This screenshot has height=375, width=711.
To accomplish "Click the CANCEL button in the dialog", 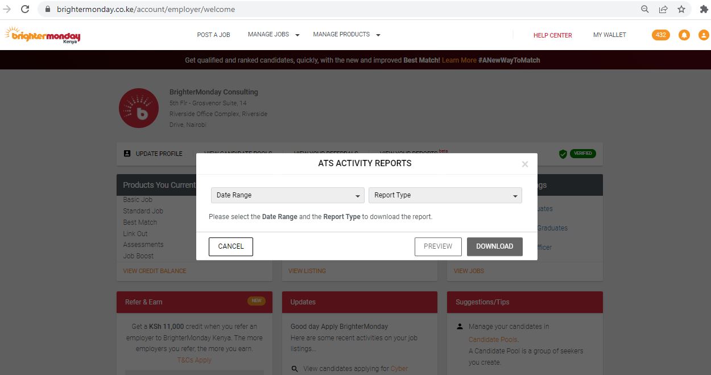I will [231, 246].
